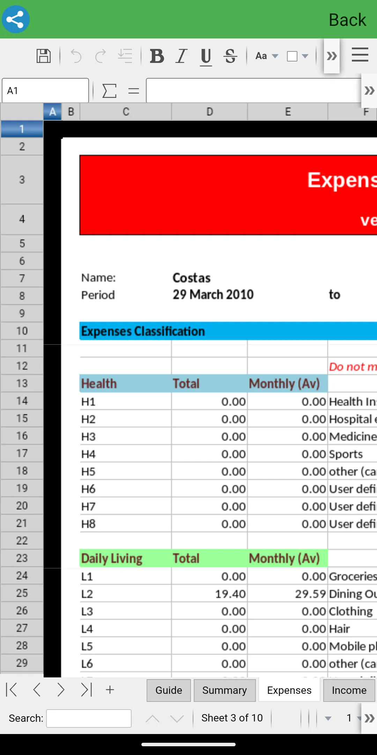Select row 10 header

22,331
